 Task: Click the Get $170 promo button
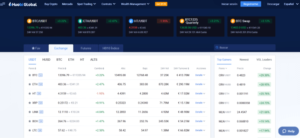[x=161, y=4]
